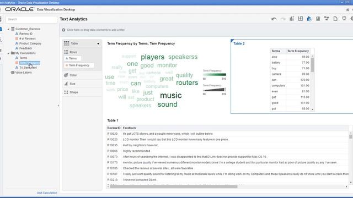Viewport: 353px width, 198px height.
Task: Click the Add Visualization bar-chart icon
Action: point(292,19)
